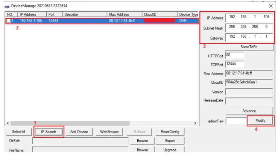Tick the checkbox for device row 1
The height and width of the screenshot is (155, 278).
(x=9, y=21)
